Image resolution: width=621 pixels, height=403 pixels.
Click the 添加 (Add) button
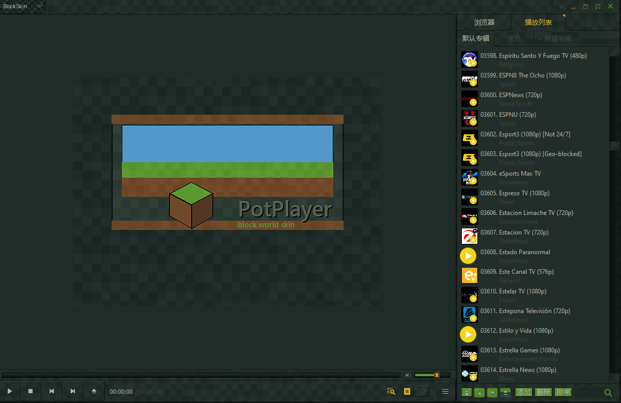[x=524, y=393]
